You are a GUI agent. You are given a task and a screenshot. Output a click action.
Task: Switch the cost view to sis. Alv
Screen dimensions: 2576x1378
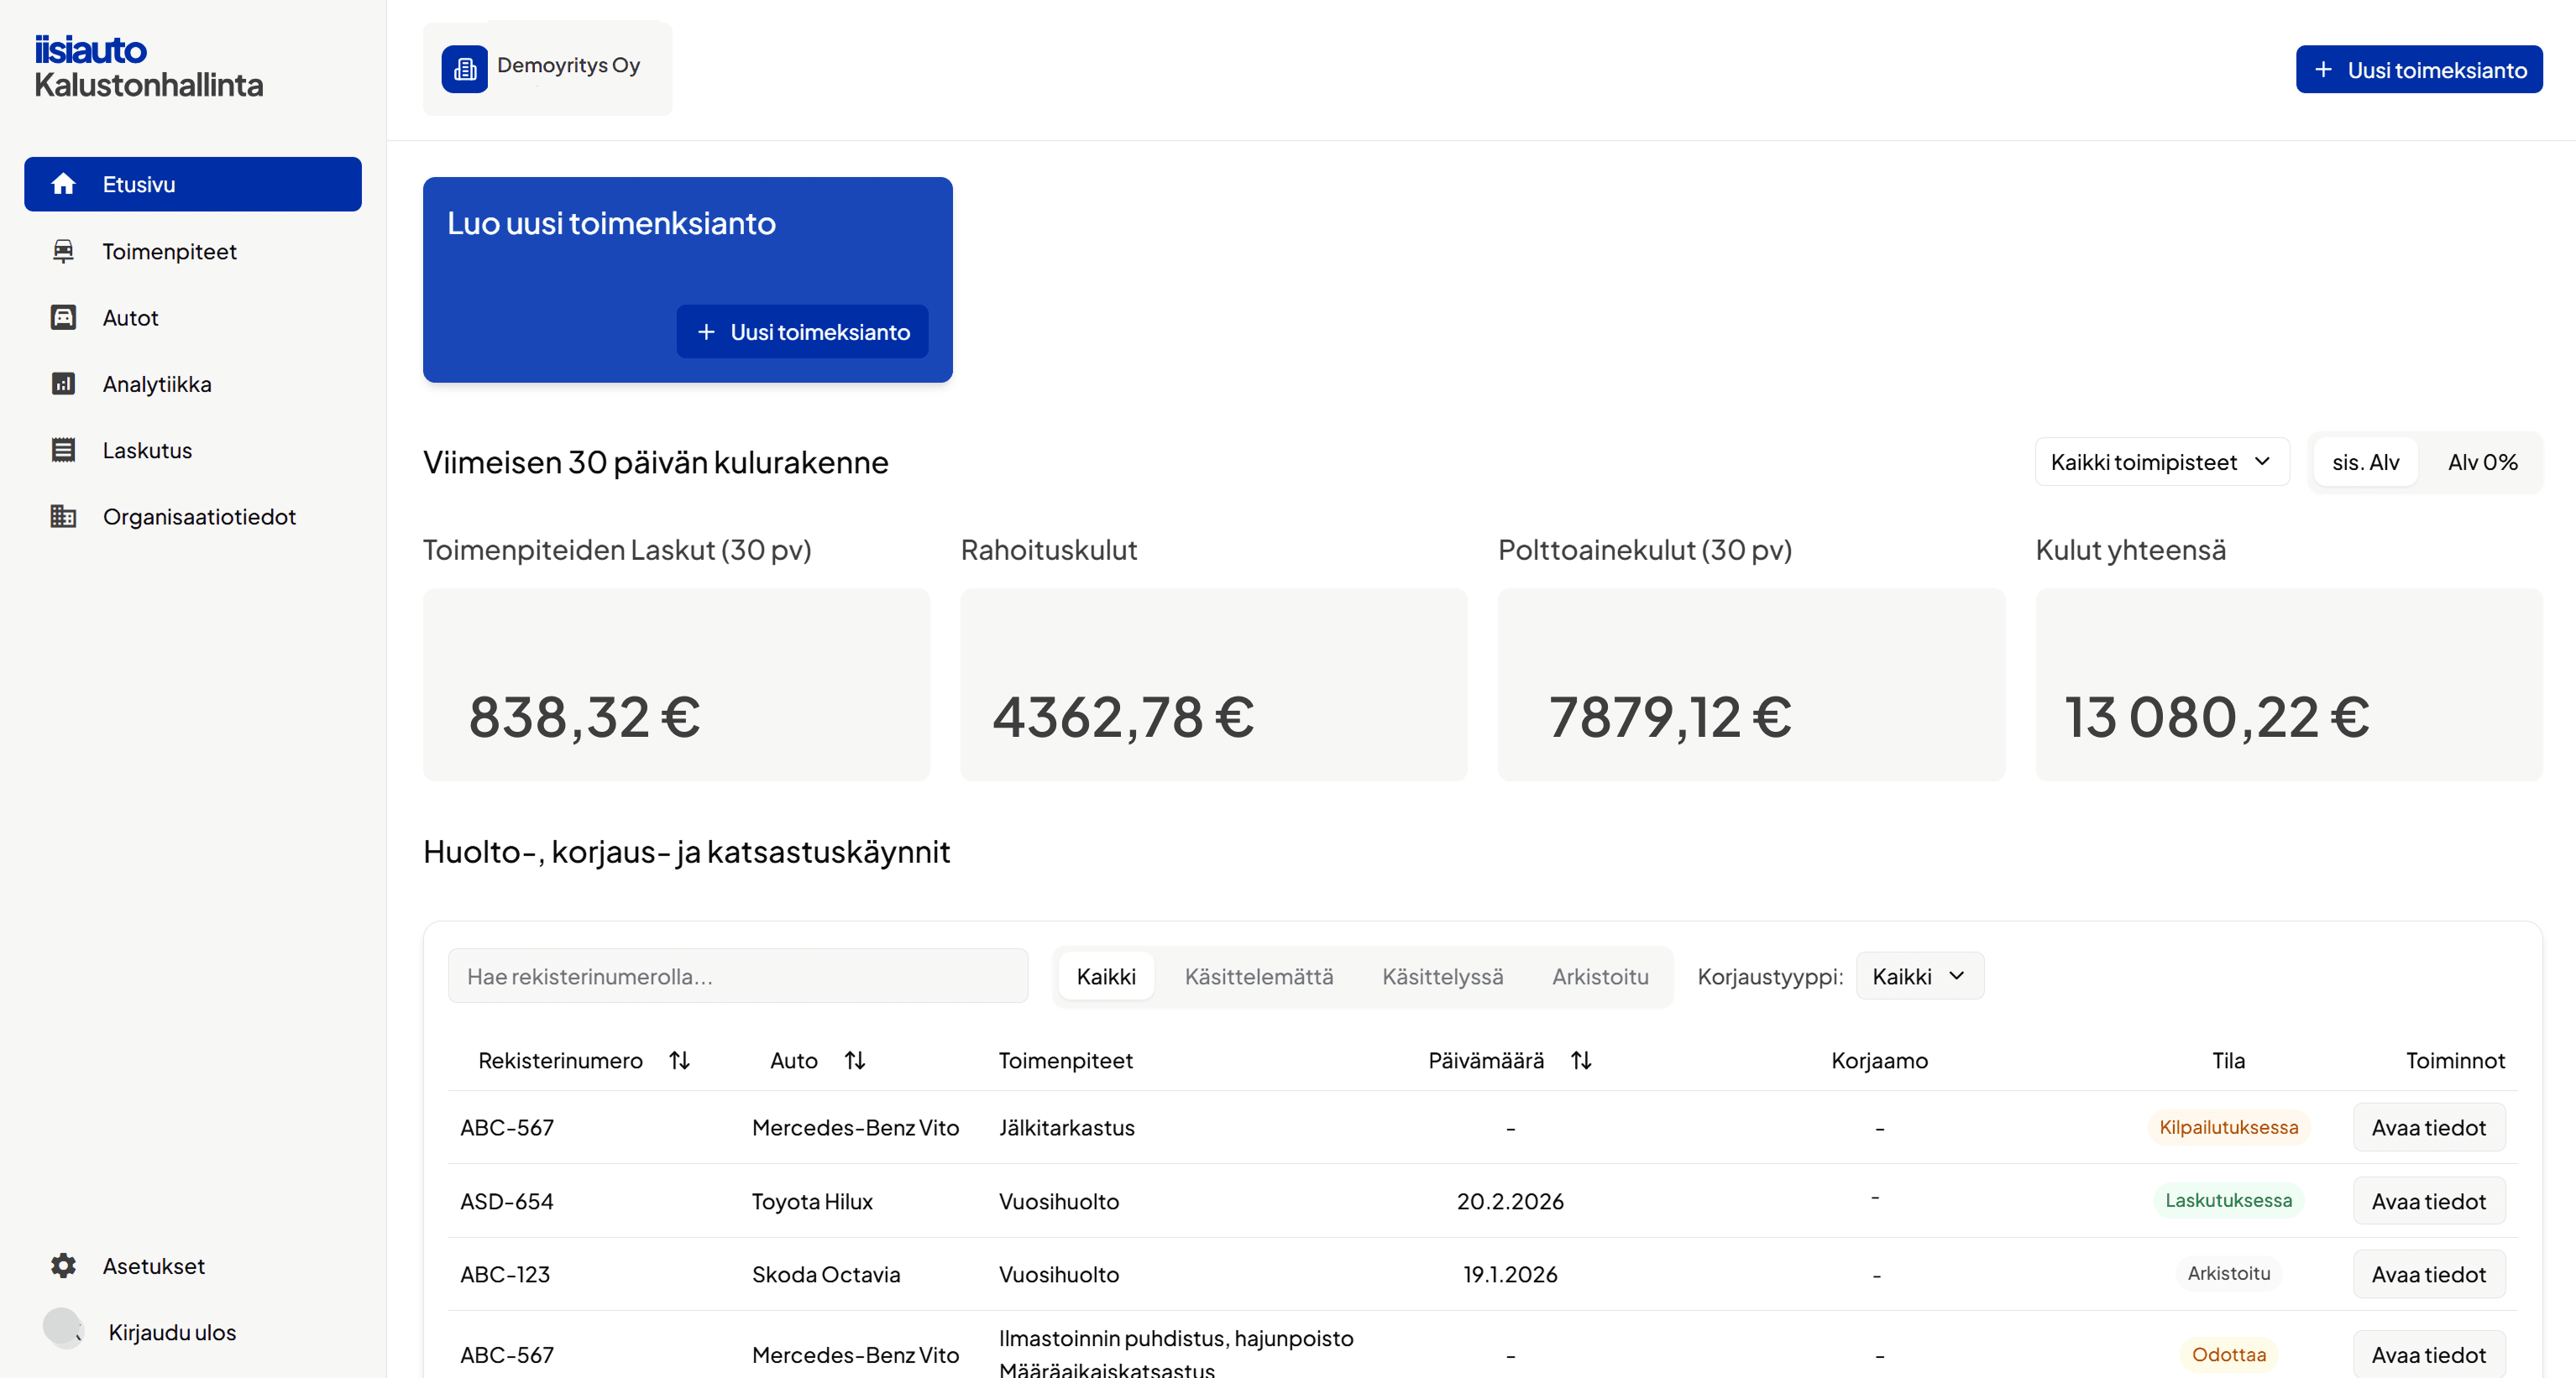2365,462
